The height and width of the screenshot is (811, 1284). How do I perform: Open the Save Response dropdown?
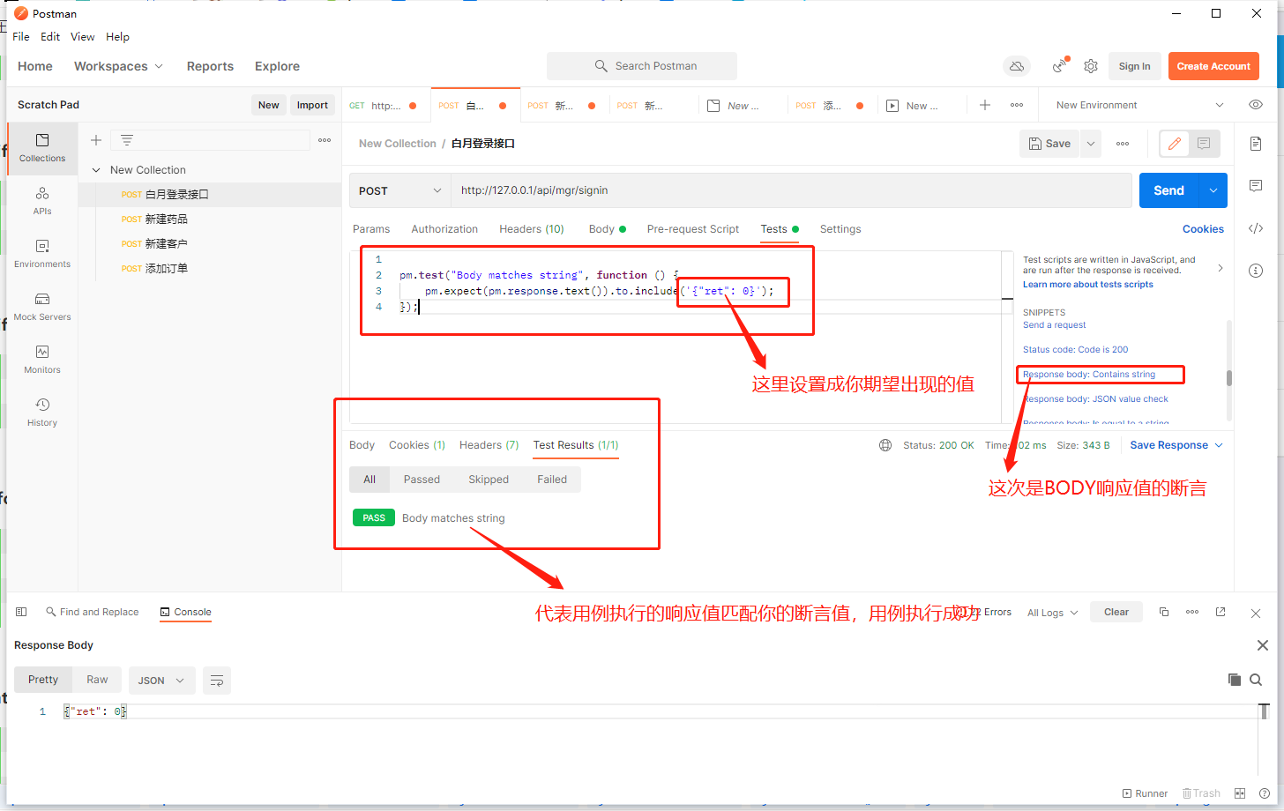point(1176,445)
